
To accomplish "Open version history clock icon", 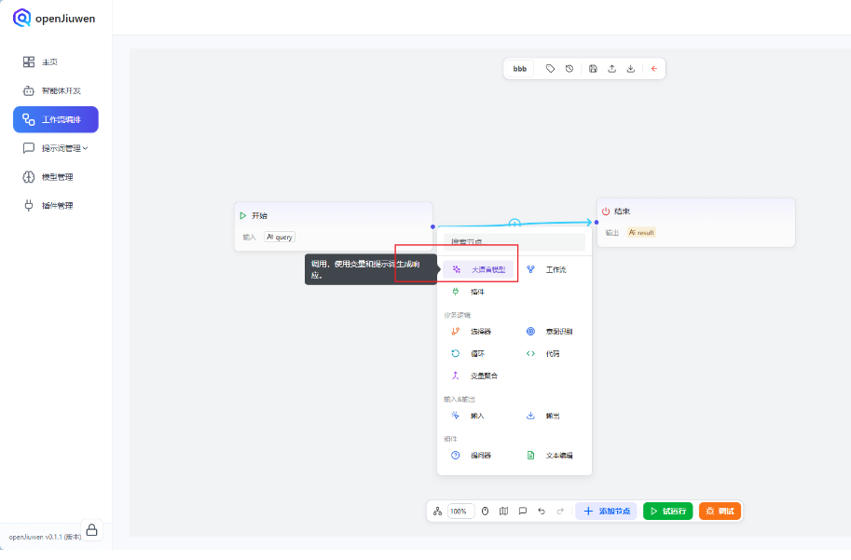I will click(570, 69).
